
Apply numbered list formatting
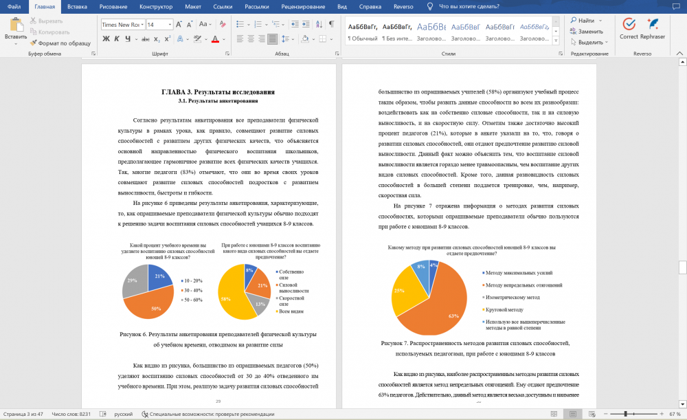(x=258, y=25)
